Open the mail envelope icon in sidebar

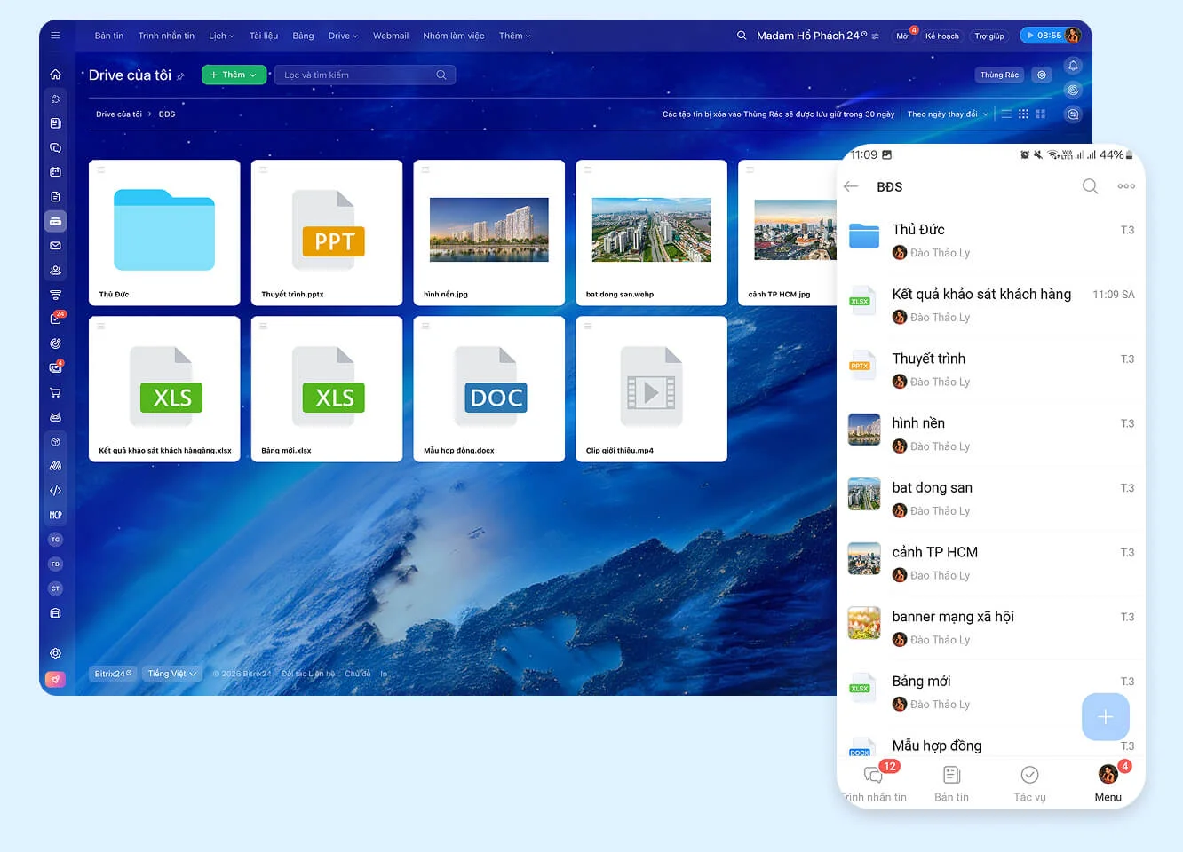tap(55, 246)
